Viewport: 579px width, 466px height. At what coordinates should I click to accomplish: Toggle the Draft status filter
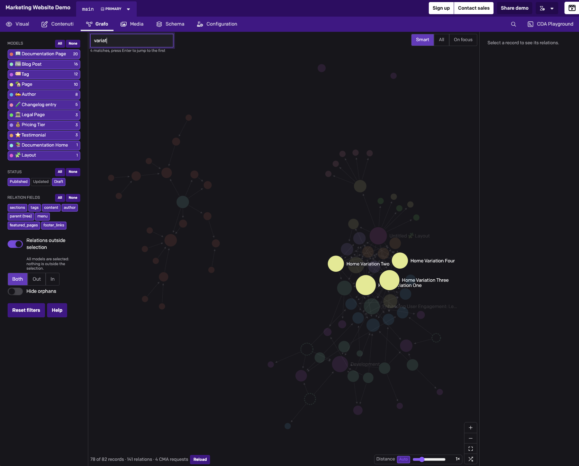pos(59,182)
